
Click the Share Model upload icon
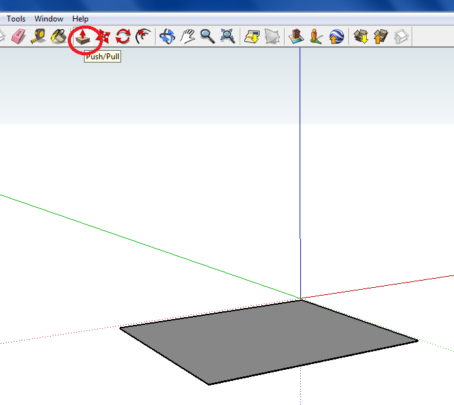380,36
